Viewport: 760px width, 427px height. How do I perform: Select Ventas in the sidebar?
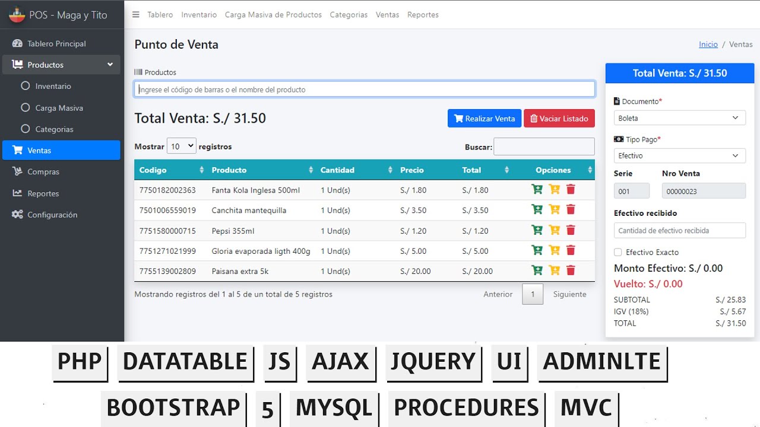[62, 150]
